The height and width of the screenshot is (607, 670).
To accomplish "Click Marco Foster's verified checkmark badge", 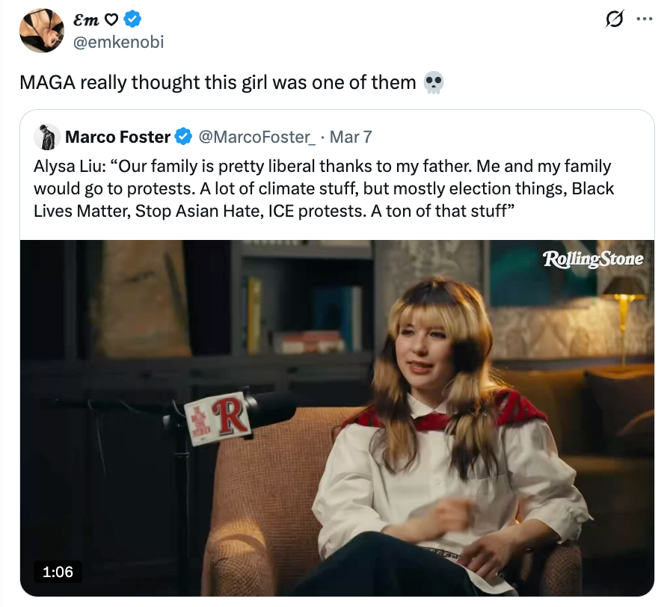I will click(x=183, y=137).
